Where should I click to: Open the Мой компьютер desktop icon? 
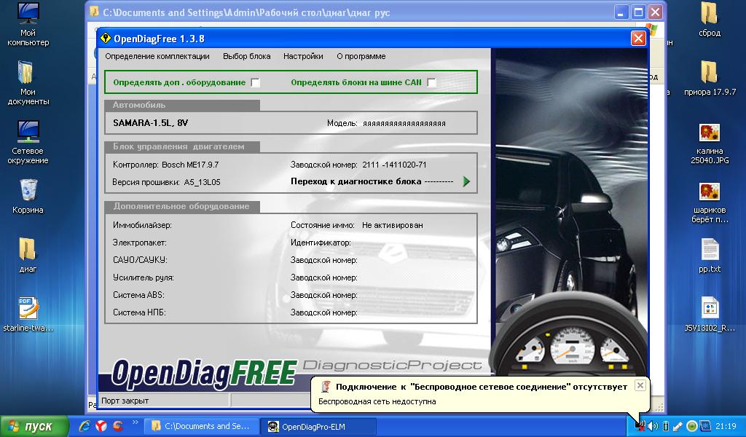coord(28,24)
